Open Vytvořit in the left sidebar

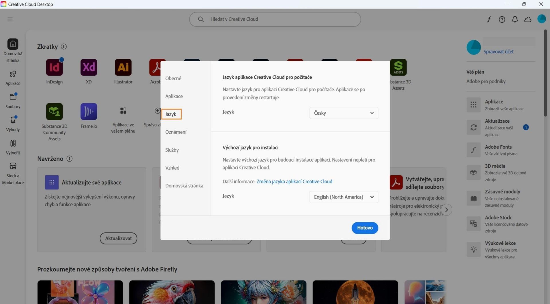tap(13, 147)
